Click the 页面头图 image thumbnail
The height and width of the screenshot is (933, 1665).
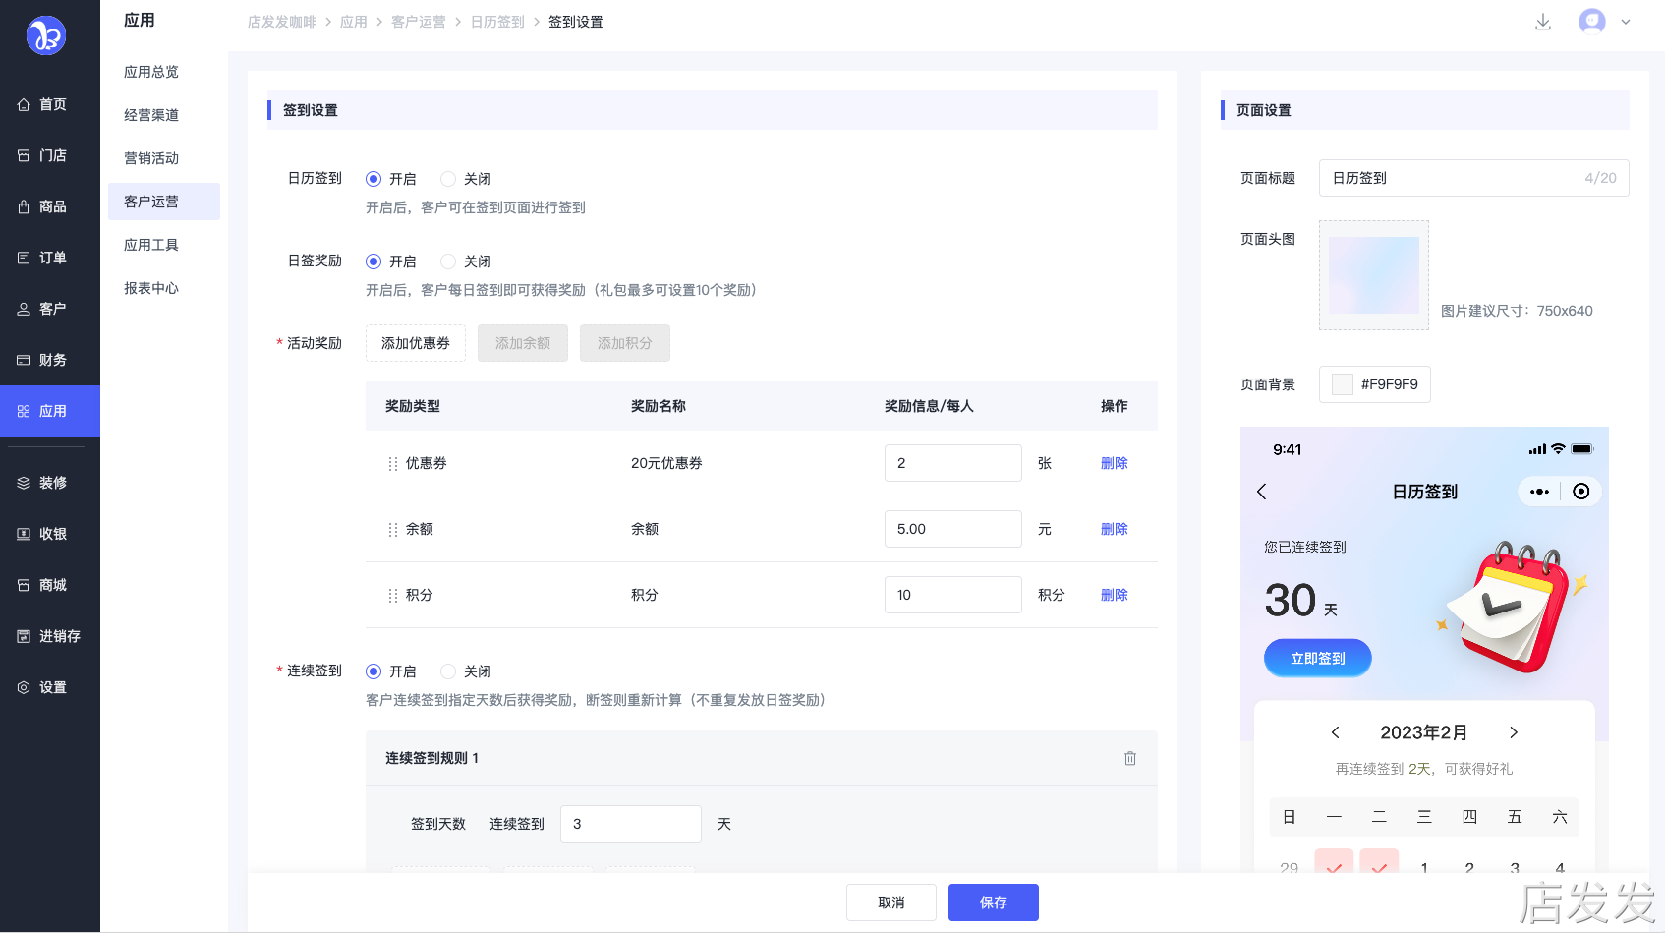[x=1374, y=275]
